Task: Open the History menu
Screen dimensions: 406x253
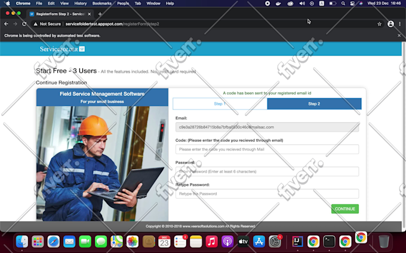Action: click(x=81, y=4)
